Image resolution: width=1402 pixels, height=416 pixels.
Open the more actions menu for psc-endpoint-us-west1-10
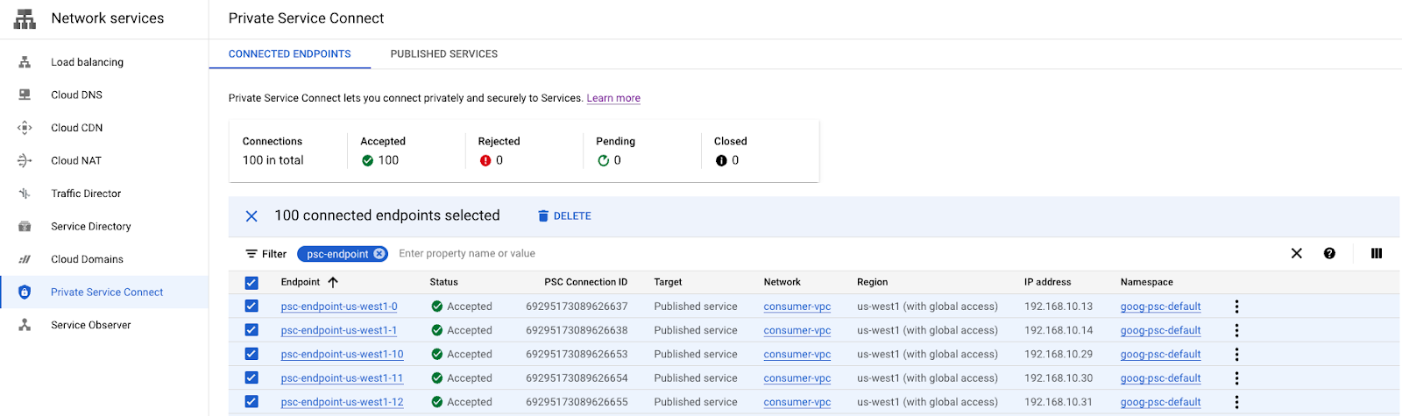pyautogui.click(x=1236, y=355)
